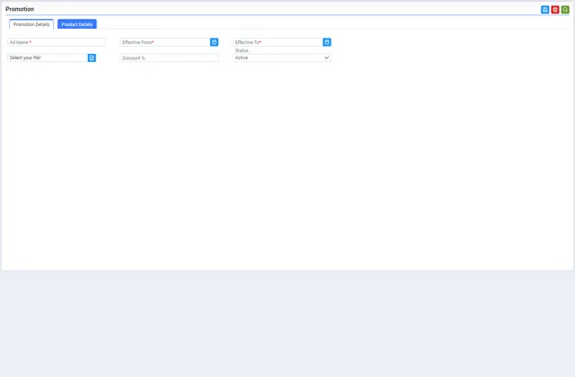Click the file browse icon
Screen dimensions: 575x377
92,57
